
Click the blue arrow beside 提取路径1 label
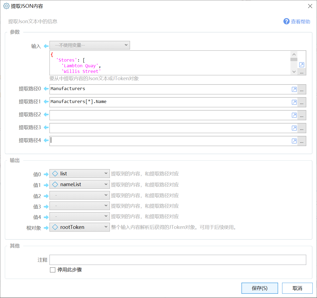[x=46, y=102]
